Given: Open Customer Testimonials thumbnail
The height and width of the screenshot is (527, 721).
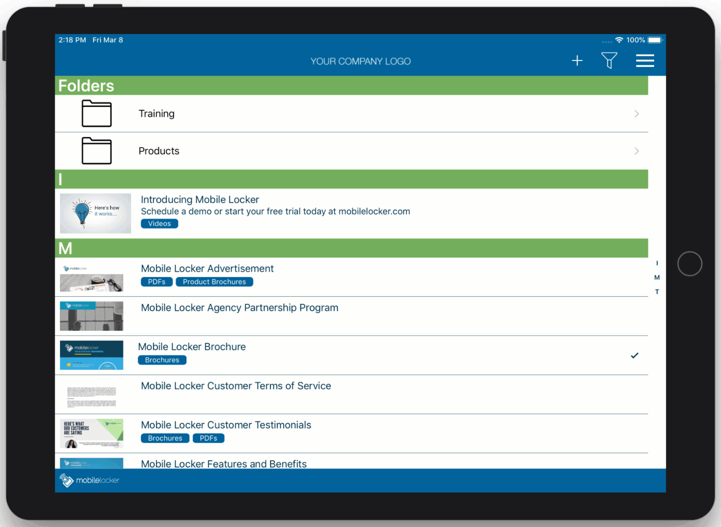Looking at the screenshot, I should (x=92, y=433).
